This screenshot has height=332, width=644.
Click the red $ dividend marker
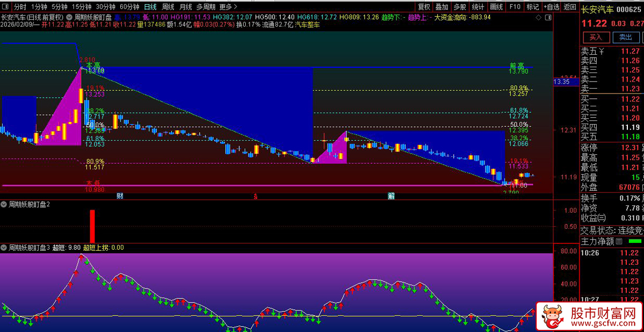[256, 196]
